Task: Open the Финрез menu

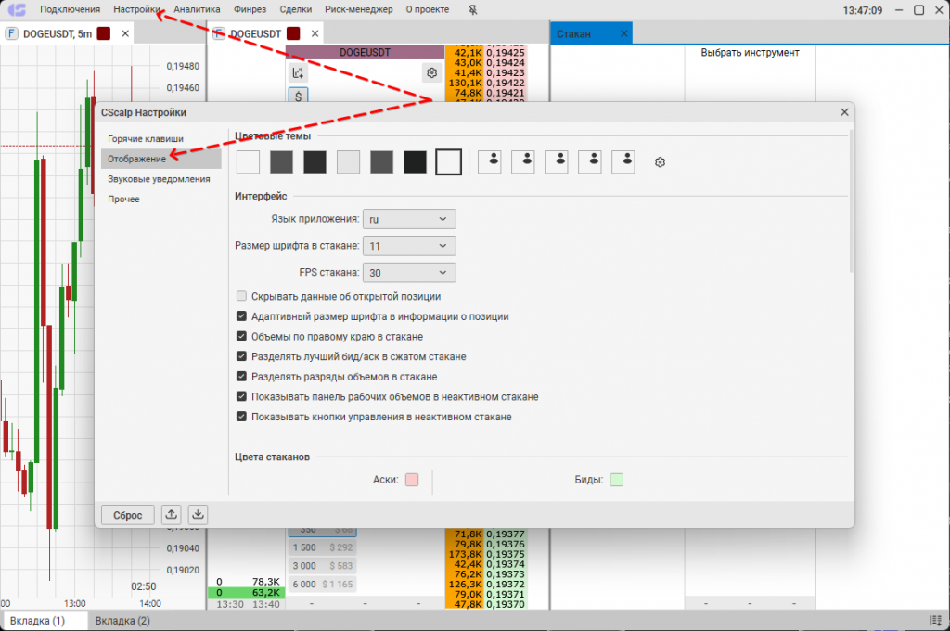Action: 250,9
